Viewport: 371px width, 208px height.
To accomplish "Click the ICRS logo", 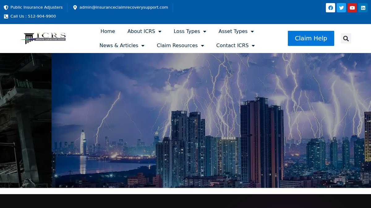I will [43, 38].
